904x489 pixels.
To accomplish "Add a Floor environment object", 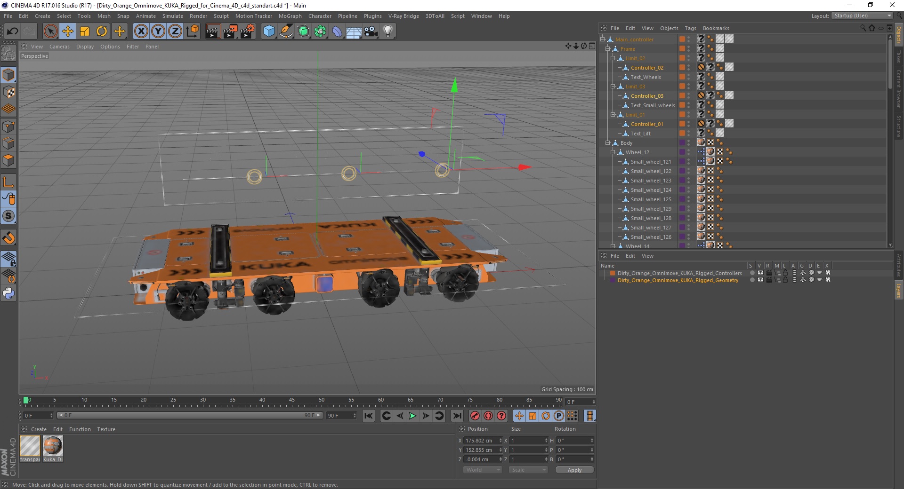I will coord(354,32).
